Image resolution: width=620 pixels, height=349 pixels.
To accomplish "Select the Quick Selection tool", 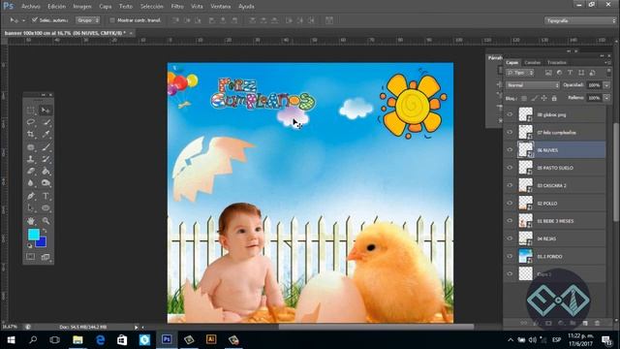I will point(46,122).
